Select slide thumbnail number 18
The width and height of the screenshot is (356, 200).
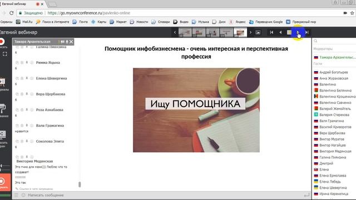click(x=212, y=32)
